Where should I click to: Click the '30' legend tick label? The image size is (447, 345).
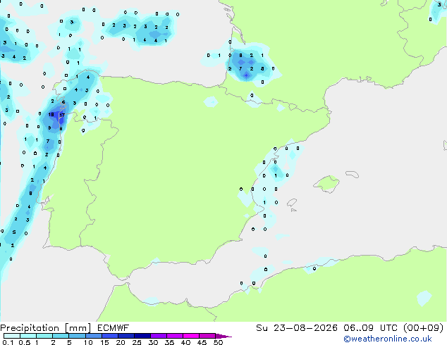[153, 342]
